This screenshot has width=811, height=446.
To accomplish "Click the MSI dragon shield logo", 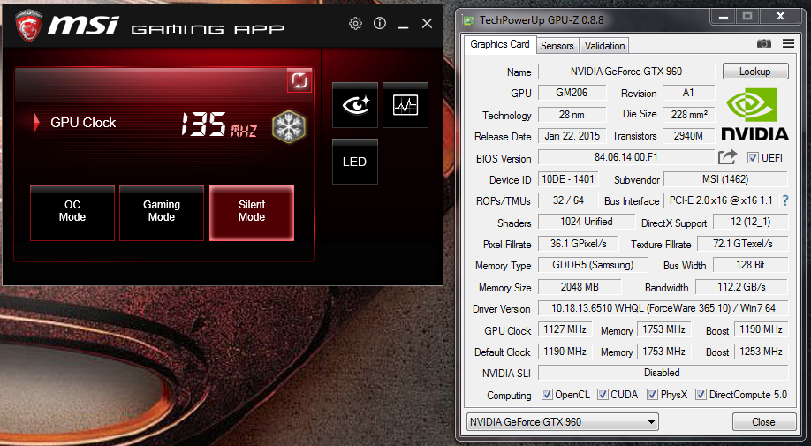I will tap(28, 26).
